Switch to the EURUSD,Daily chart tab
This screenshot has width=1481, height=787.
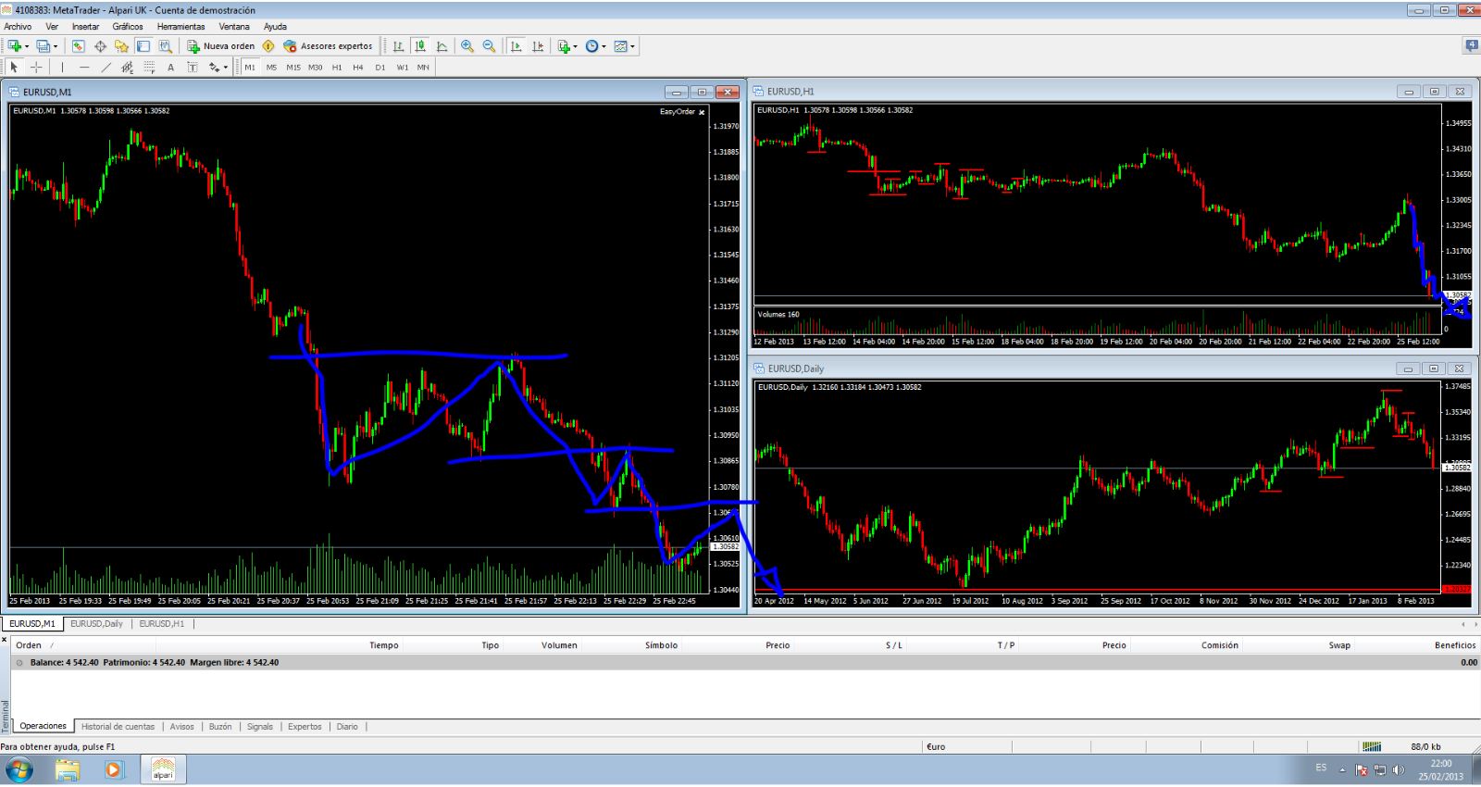(96, 624)
